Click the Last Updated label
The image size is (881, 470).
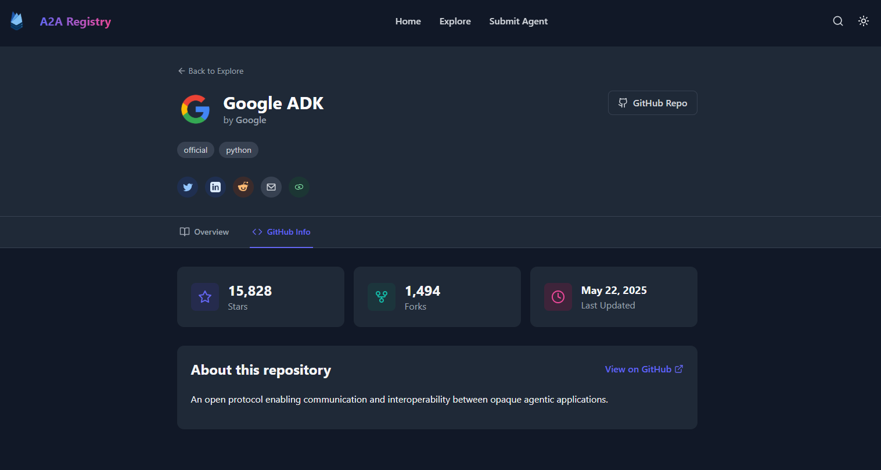(x=608, y=306)
